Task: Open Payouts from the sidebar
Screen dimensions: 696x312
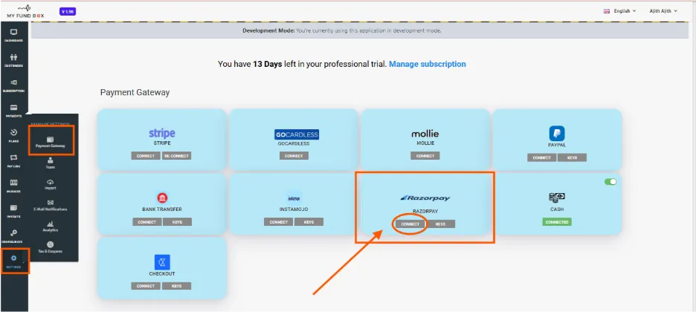Action: coord(14,211)
